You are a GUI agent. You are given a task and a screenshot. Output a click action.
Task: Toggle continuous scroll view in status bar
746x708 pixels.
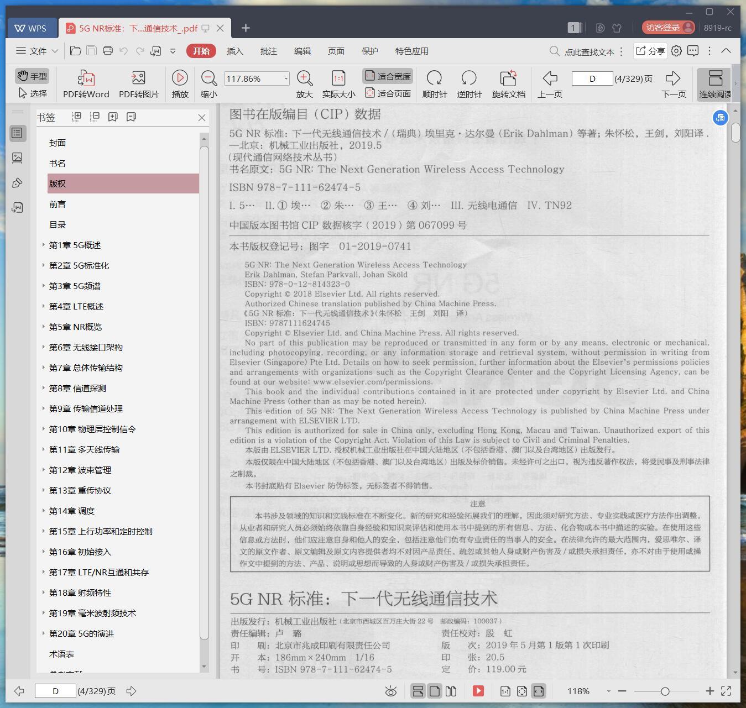418,691
